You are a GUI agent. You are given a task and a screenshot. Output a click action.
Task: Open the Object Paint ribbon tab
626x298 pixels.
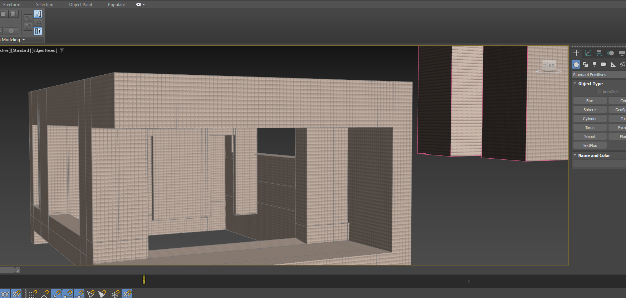(x=81, y=5)
